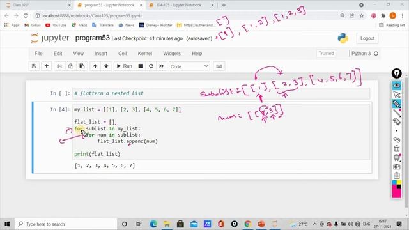Bookmark this page with the star icon
This screenshot has height=230, width=409.
pos(362,15)
